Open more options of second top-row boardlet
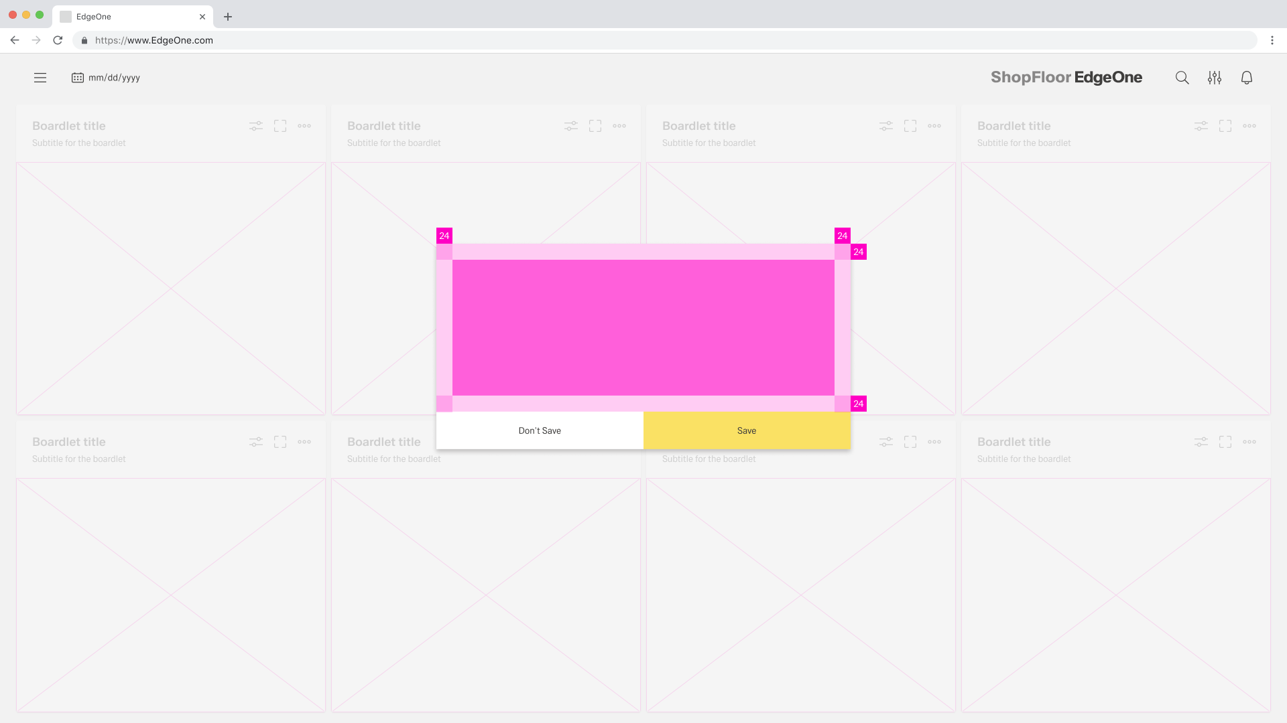 [619, 126]
